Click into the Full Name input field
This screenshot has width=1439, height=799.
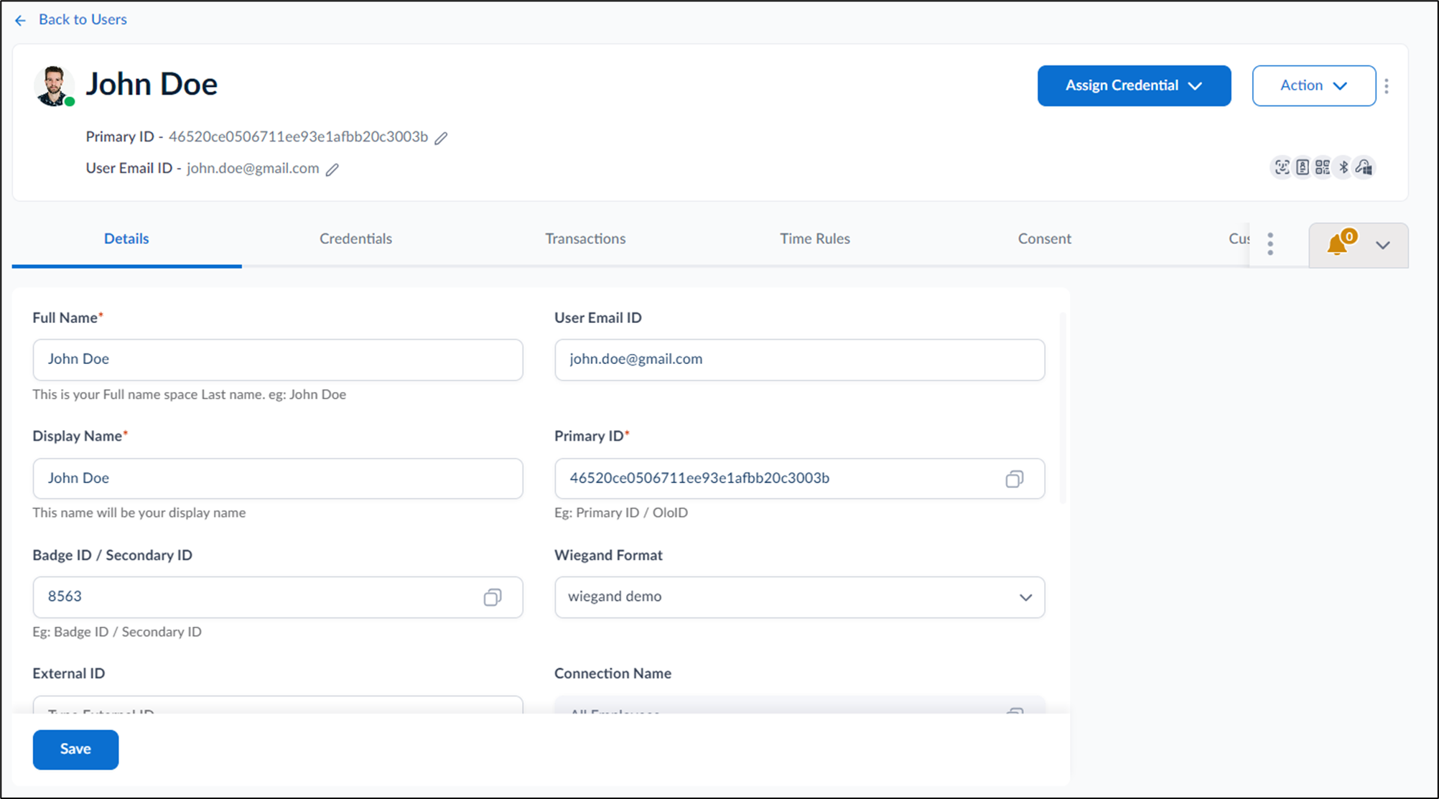click(278, 360)
